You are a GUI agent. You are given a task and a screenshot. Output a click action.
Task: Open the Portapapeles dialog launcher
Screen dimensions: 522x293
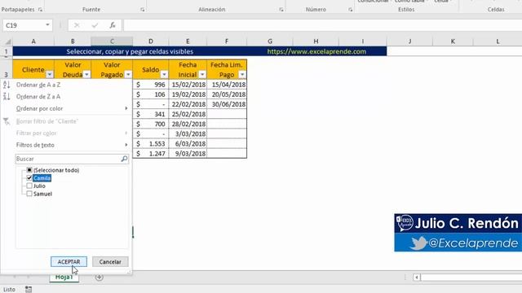40,10
